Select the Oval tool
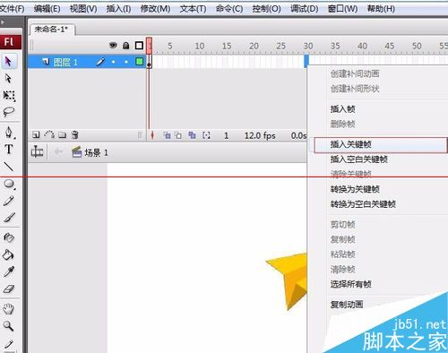 [x=9, y=185]
